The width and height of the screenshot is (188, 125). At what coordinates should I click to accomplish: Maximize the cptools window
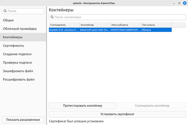(179, 3)
